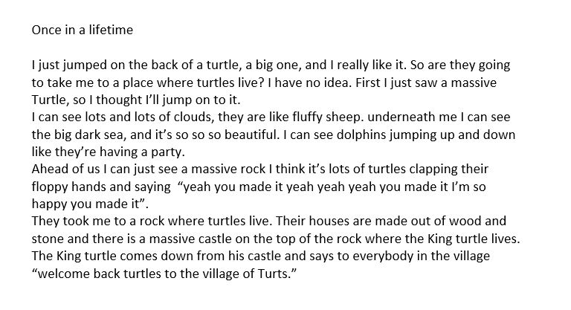Click the opening quote before 'yeah you made'
Image resolution: width=571 pixels, height=310 pixels.
click(180, 184)
